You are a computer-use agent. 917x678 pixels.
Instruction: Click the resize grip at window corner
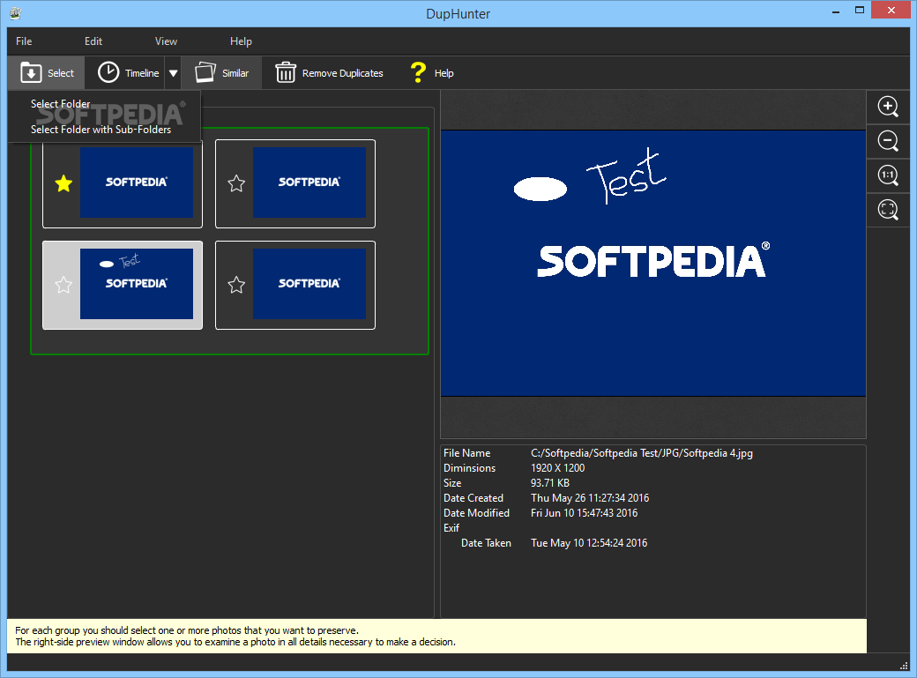tap(903, 666)
